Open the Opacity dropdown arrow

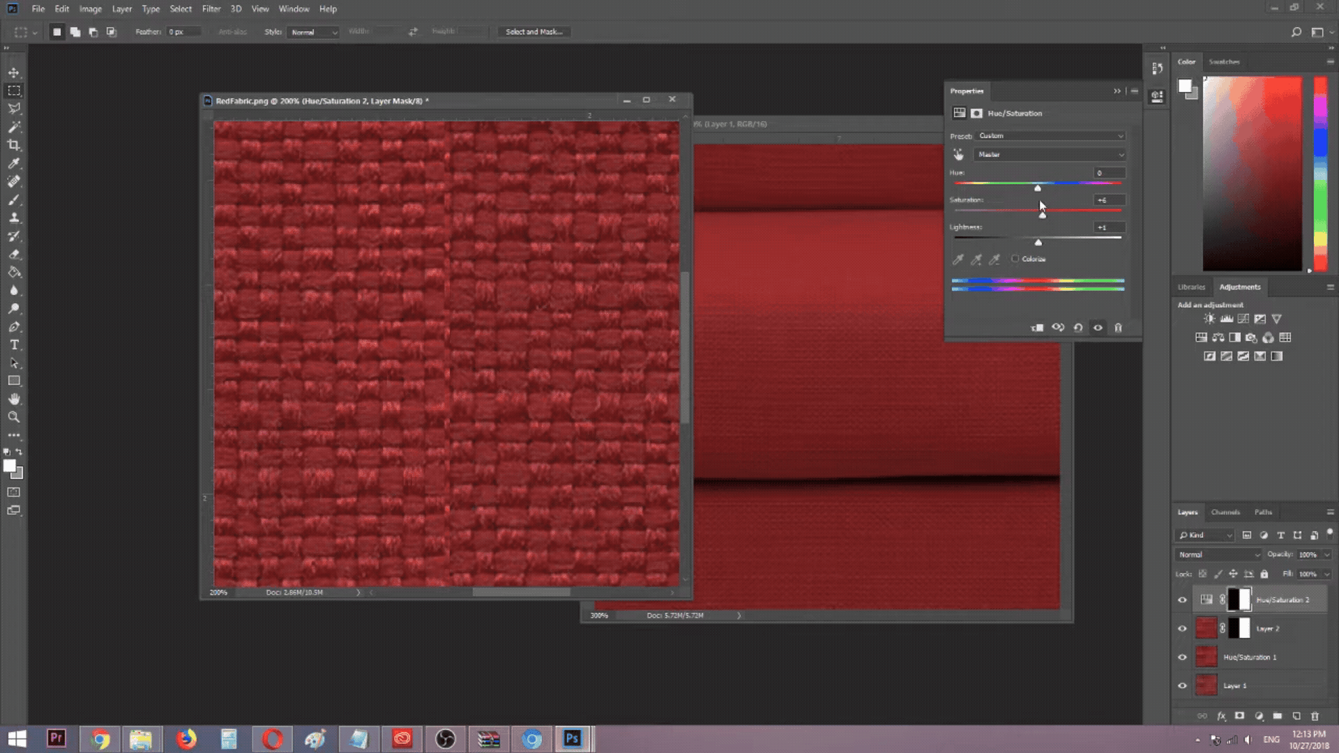1326,555
